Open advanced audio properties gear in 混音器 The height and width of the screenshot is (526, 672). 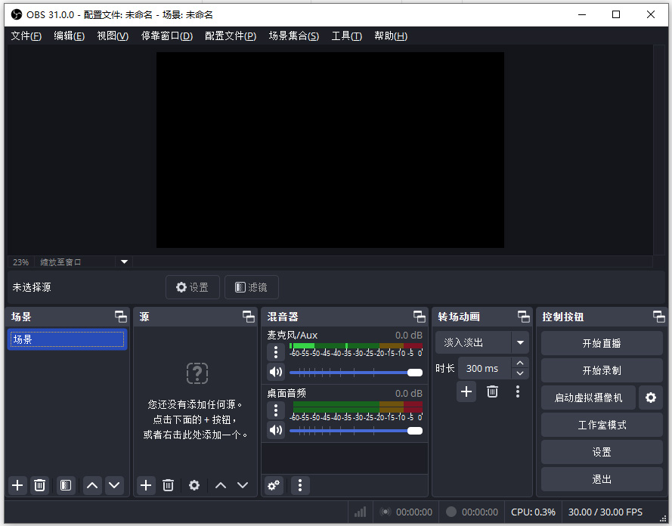point(273,485)
